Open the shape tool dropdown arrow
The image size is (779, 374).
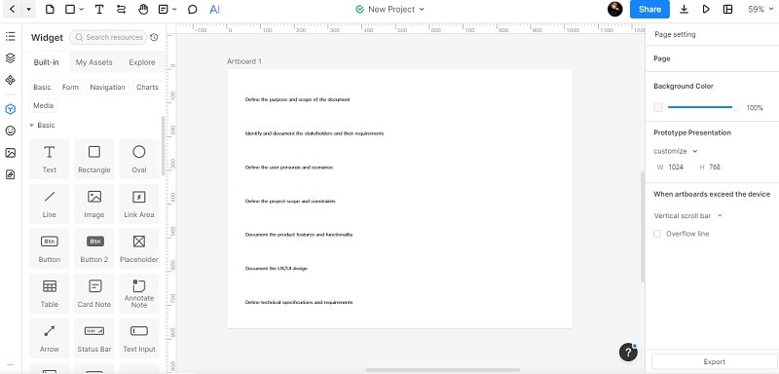(82, 10)
